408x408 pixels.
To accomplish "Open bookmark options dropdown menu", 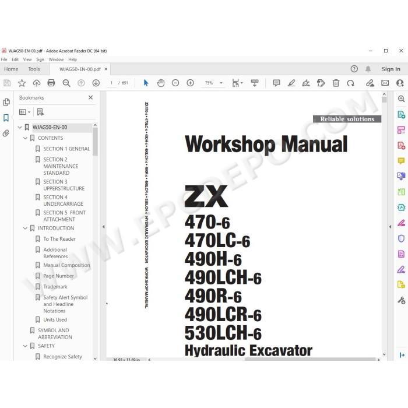I will tap(25, 112).
